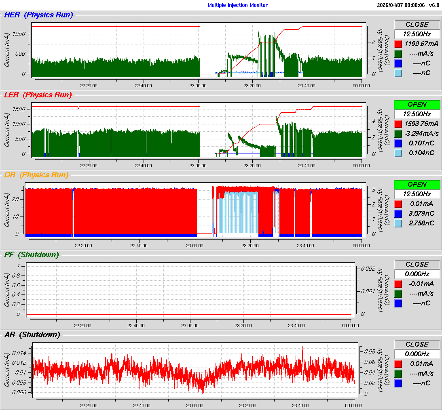Click the PF (Shutdown) panel title
Screen dimensions: 442x410
tap(32, 255)
